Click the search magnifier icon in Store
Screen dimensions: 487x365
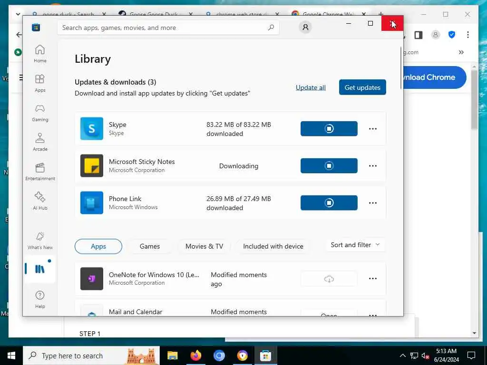click(x=271, y=27)
